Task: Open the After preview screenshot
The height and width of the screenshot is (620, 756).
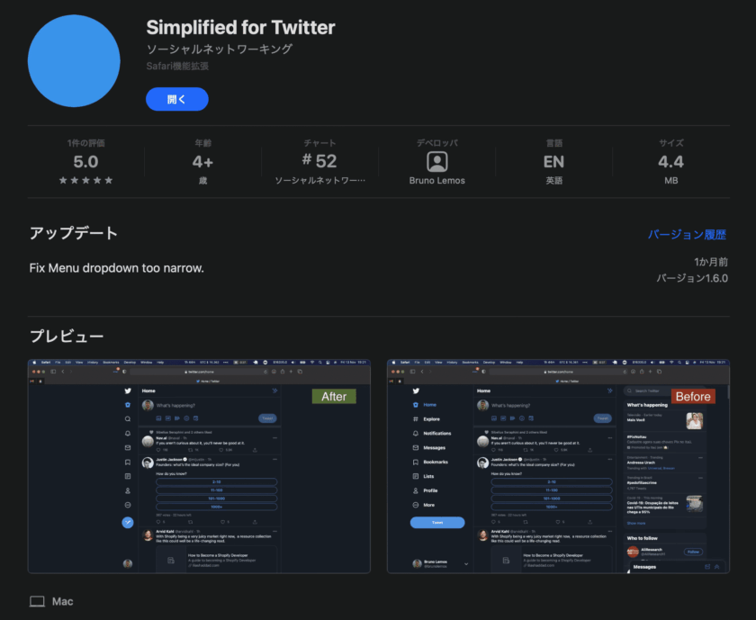Action: pyautogui.click(x=199, y=466)
